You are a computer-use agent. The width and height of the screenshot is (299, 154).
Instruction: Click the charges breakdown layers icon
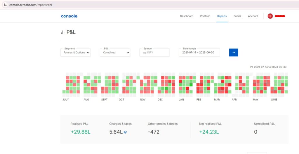click(x=125, y=132)
